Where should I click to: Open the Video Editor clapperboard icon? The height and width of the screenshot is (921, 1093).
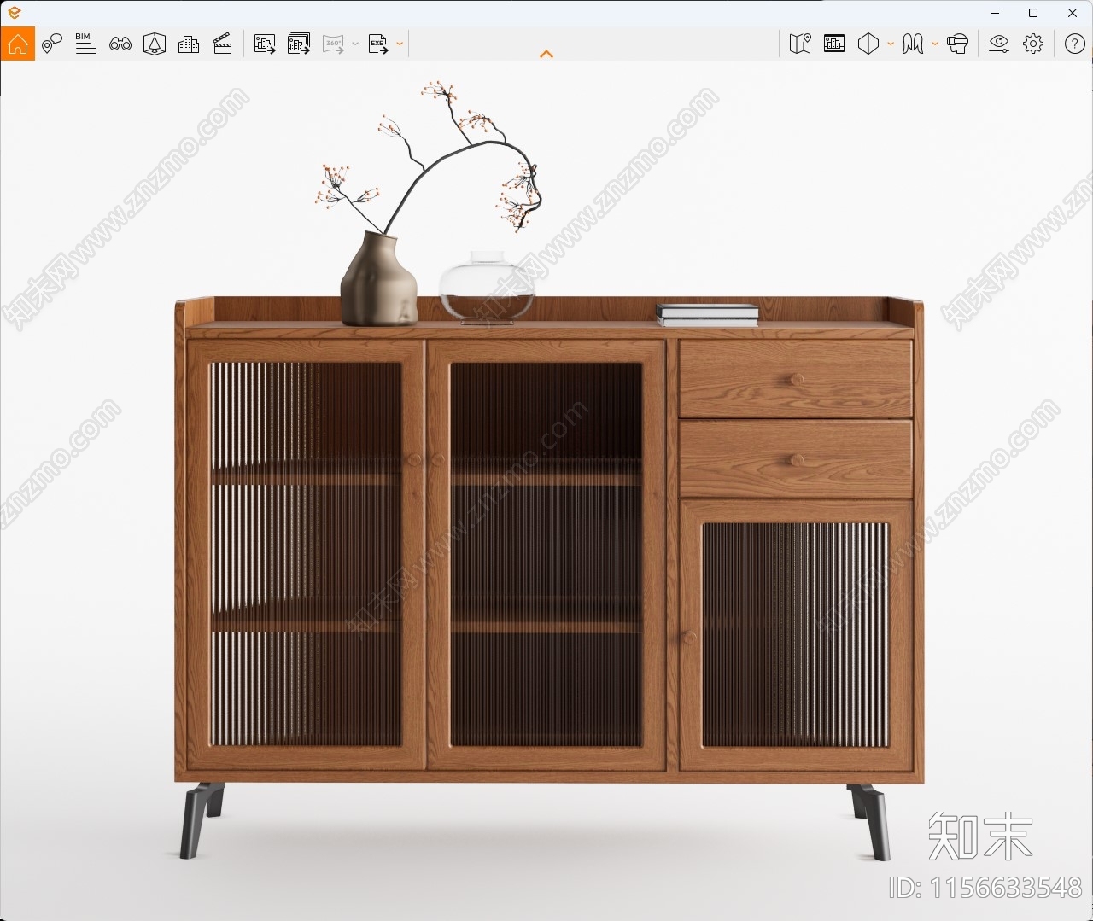point(223,44)
